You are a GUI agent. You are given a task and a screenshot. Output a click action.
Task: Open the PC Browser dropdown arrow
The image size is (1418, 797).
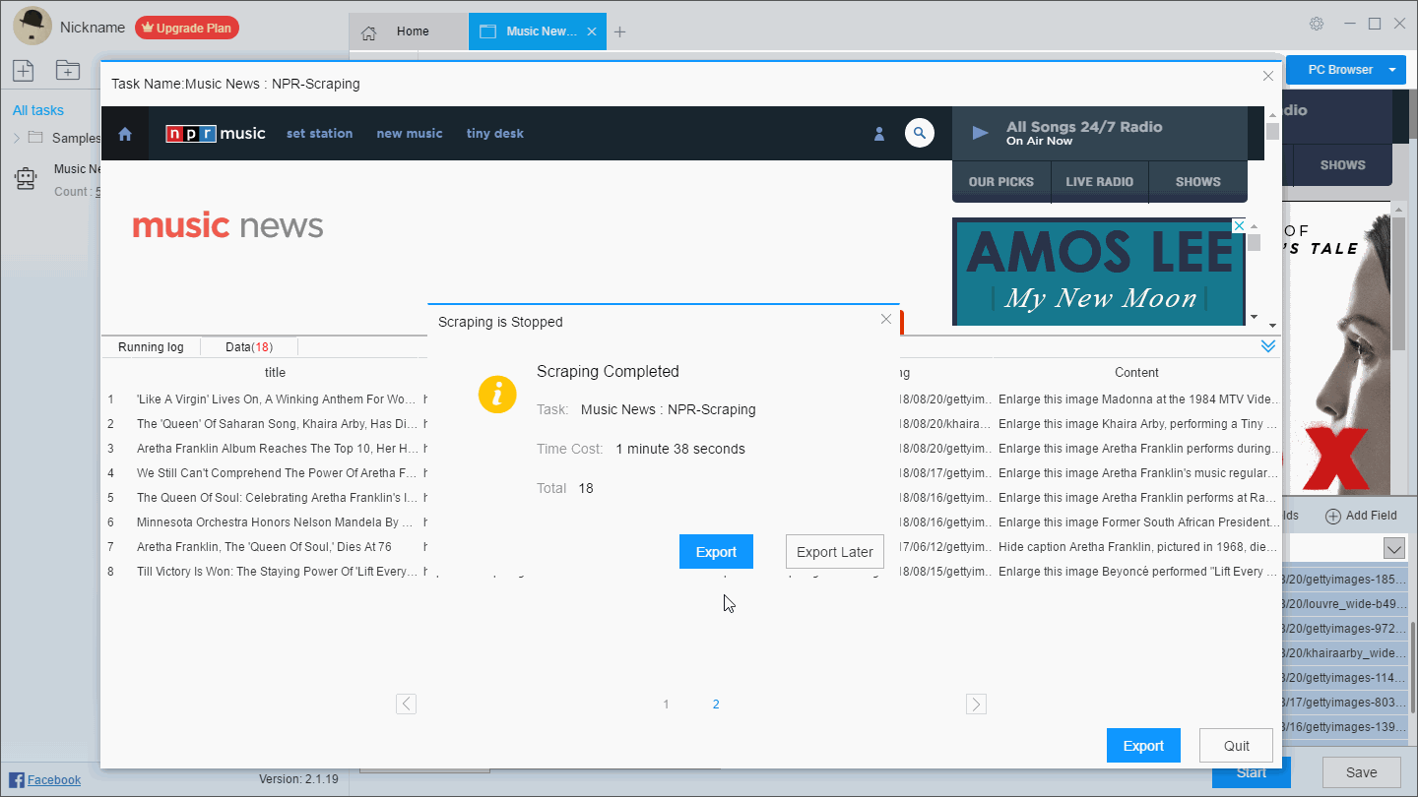click(1392, 70)
